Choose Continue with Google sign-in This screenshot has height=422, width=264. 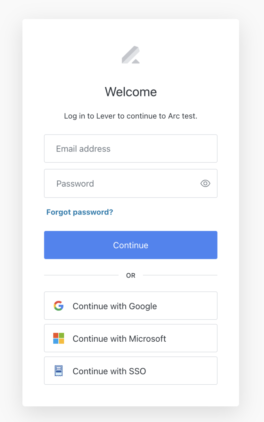point(131,305)
